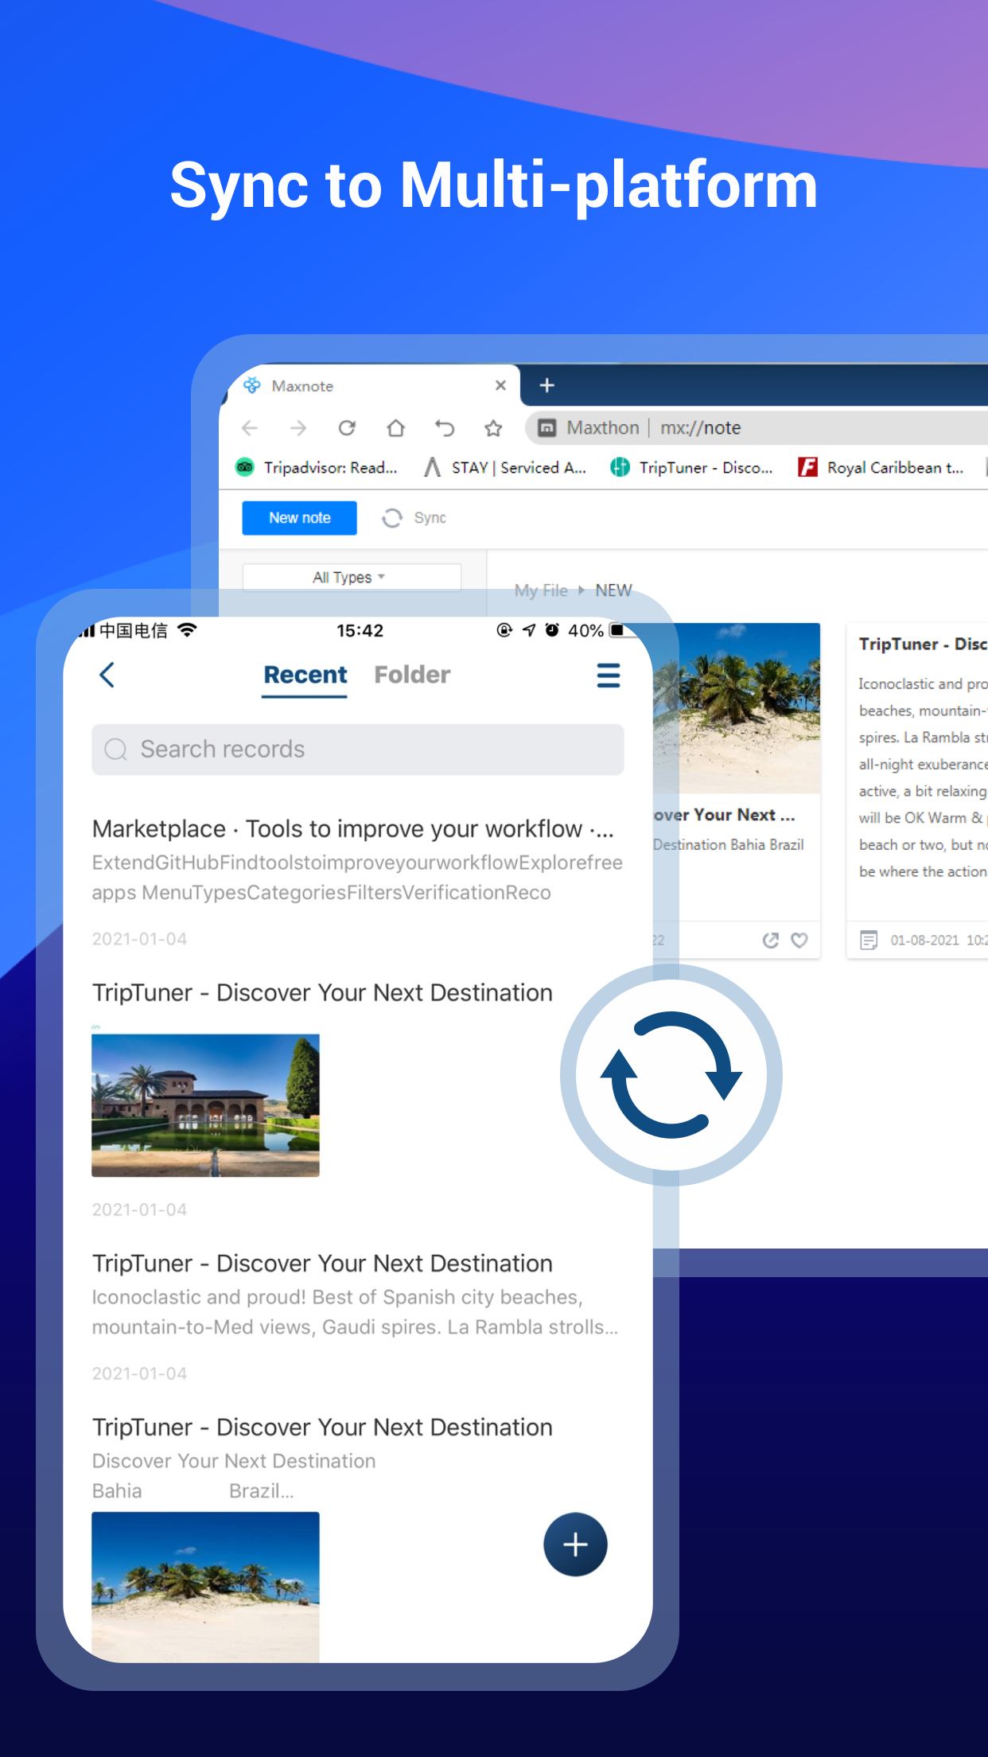Bookmark page with star icon

tap(493, 428)
